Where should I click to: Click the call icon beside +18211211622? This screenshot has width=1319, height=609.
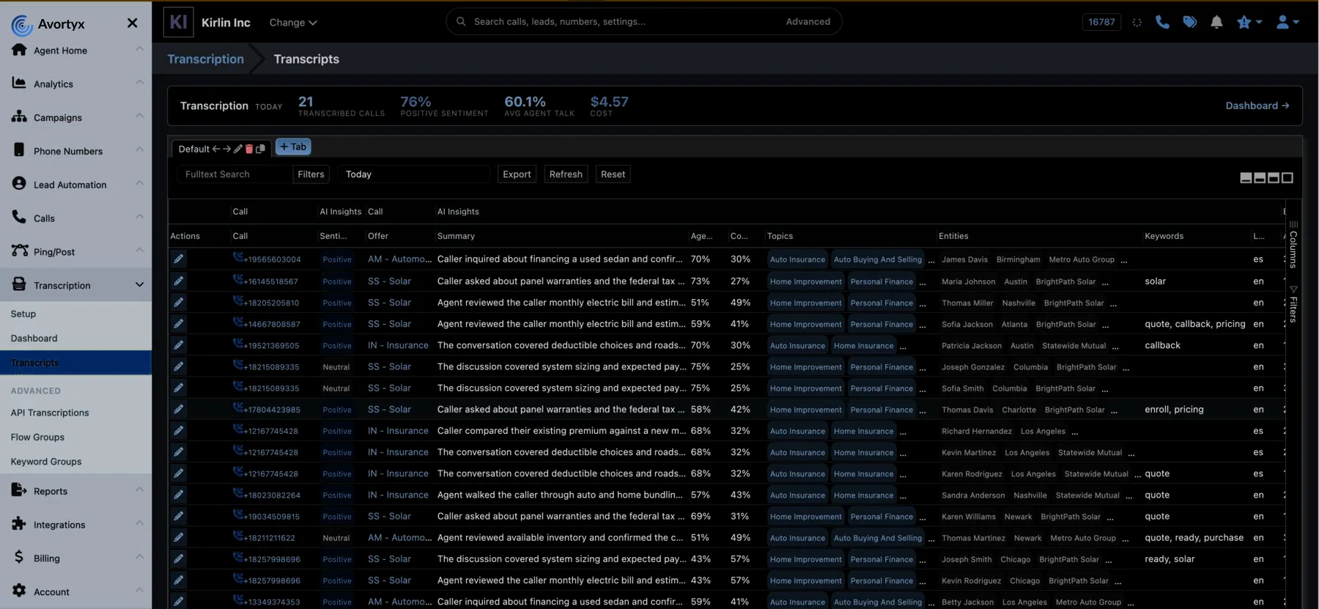tap(238, 536)
